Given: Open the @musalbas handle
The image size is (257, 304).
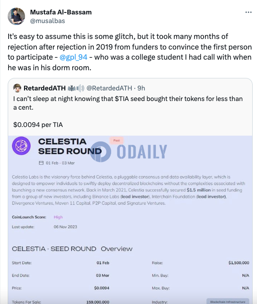Looking at the screenshot, I should [48, 21].
